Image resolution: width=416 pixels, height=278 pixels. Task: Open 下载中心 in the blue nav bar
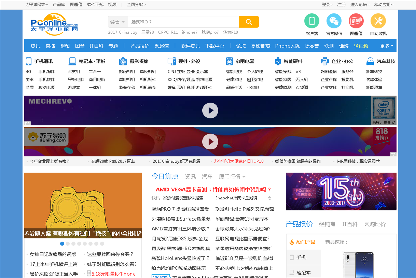click(x=215, y=46)
